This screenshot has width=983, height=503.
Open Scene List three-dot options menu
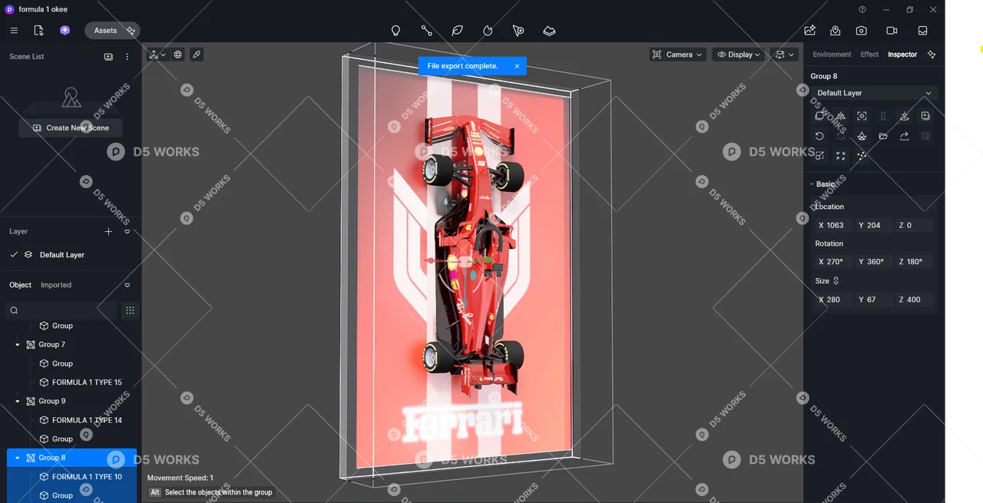click(x=127, y=57)
